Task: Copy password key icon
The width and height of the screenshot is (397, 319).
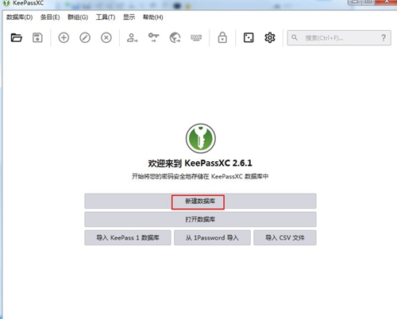Action: [153, 37]
